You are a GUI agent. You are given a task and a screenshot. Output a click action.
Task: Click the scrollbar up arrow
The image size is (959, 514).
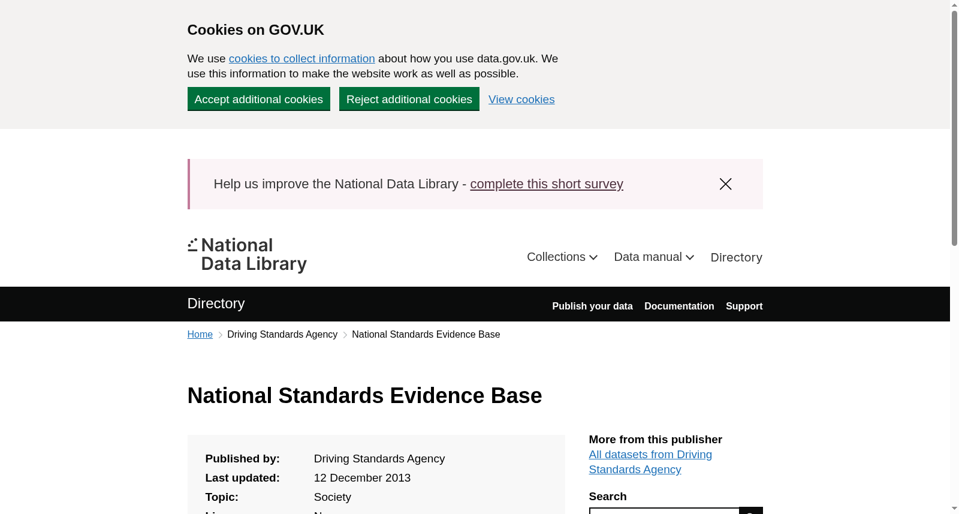pyautogui.click(x=954, y=5)
